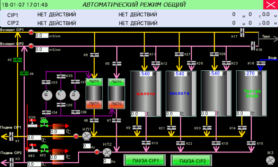The width and height of the screenshot is (278, 167).
Task: Click valve K10 symbol
Action: click(146, 143)
